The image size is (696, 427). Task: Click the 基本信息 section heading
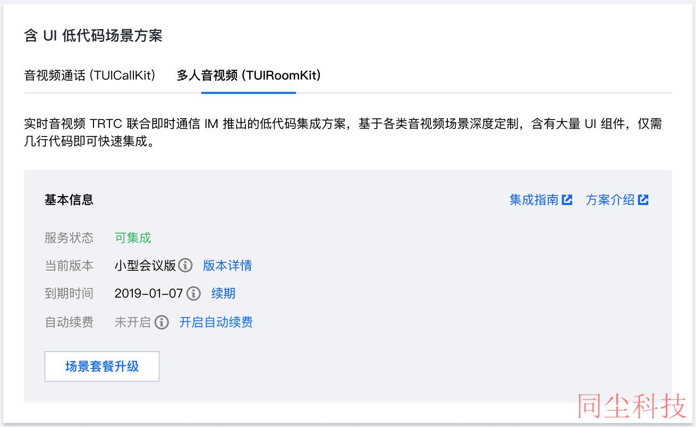click(x=69, y=200)
